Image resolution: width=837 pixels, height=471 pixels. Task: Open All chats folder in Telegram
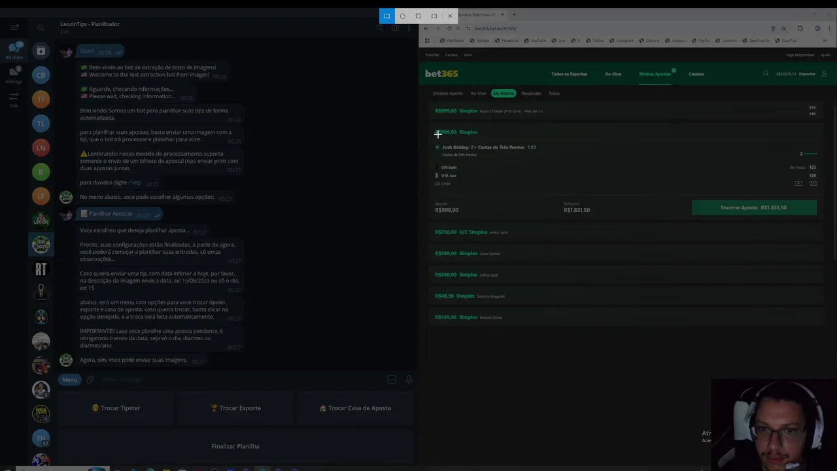(14, 50)
